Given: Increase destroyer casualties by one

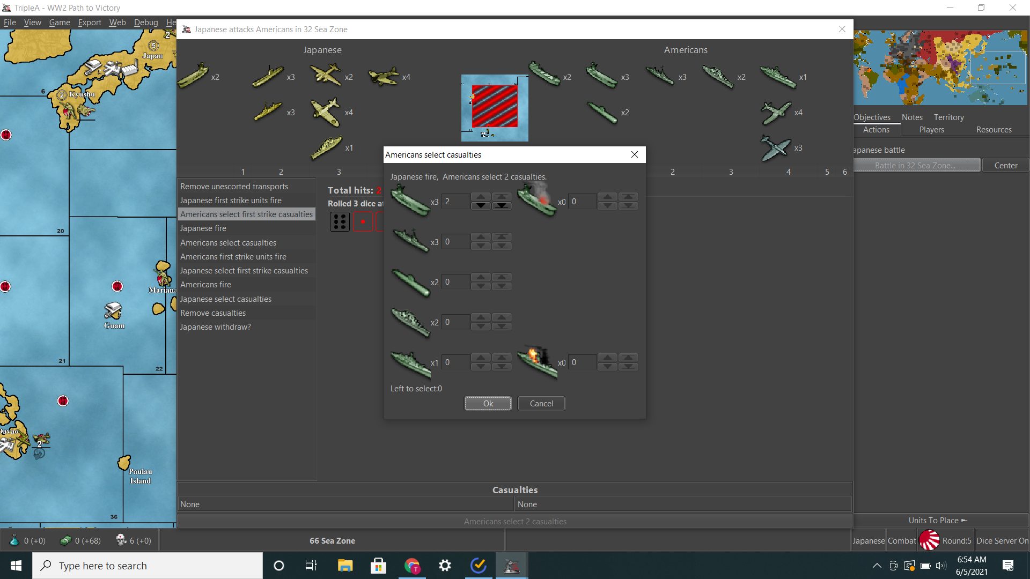Looking at the screenshot, I should 481,236.
